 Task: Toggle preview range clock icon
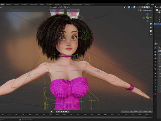(131, 112)
